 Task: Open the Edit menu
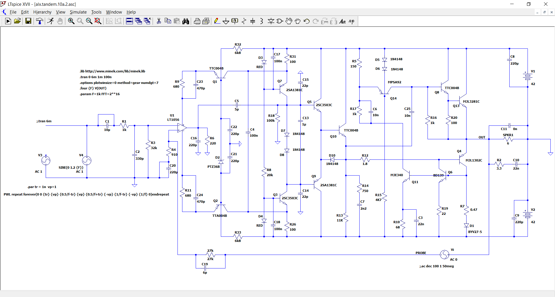25,12
